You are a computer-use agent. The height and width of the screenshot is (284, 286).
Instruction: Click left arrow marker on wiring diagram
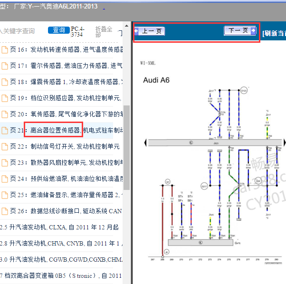(x=145, y=142)
